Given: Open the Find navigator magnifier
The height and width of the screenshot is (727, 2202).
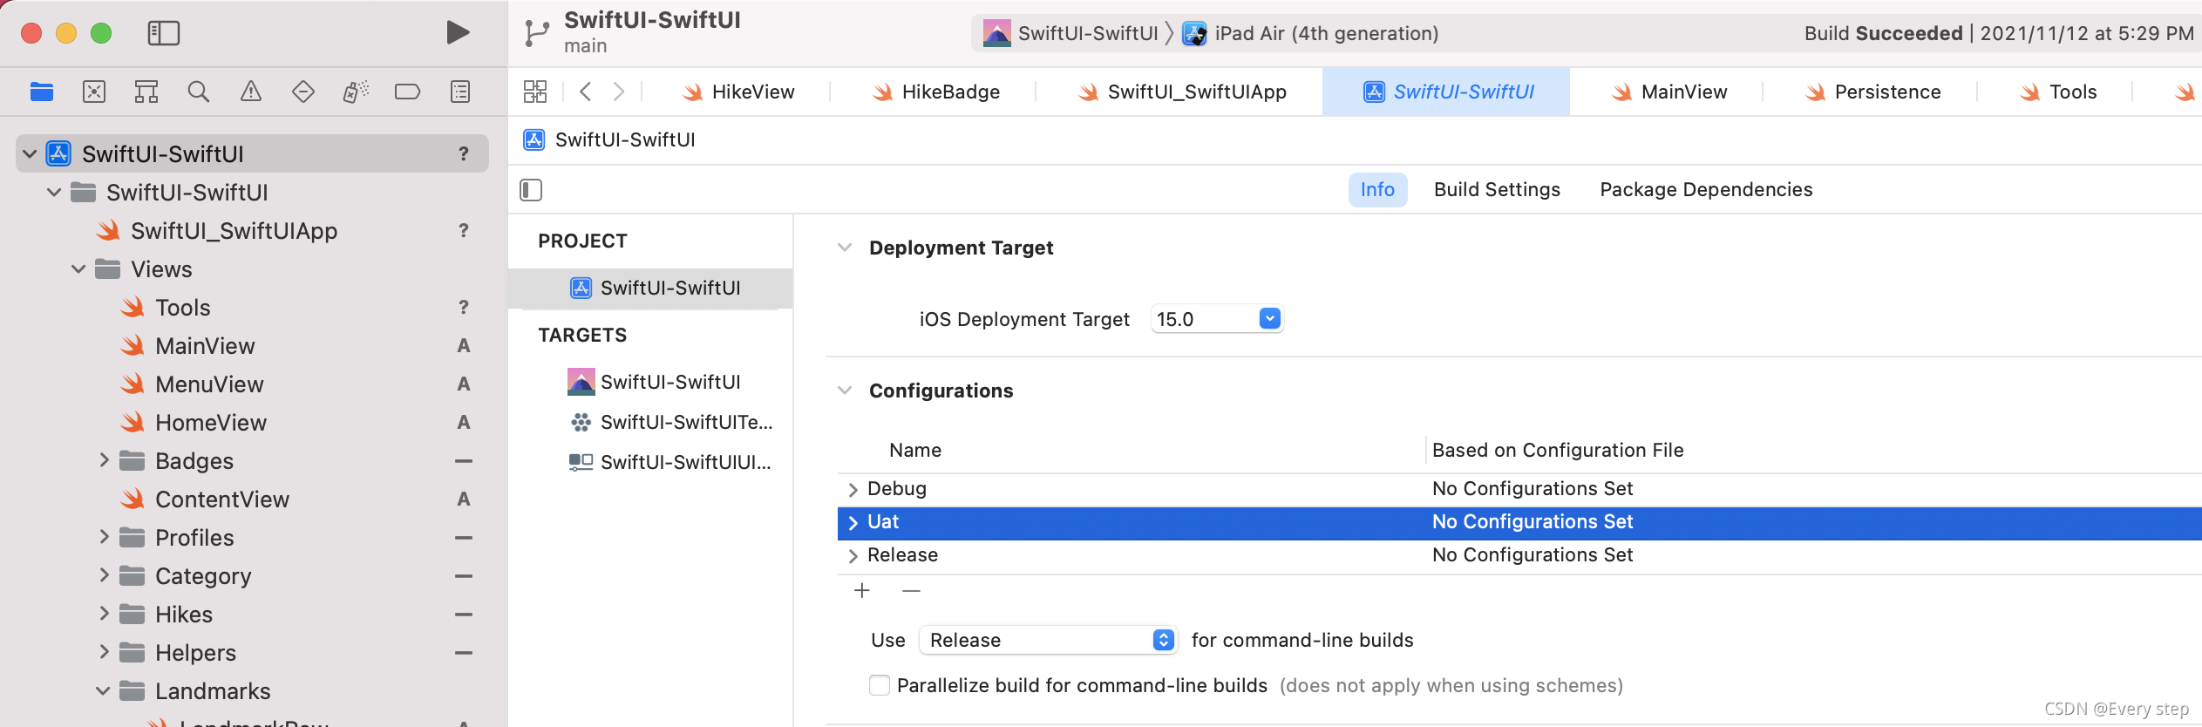Looking at the screenshot, I should coord(199,92).
